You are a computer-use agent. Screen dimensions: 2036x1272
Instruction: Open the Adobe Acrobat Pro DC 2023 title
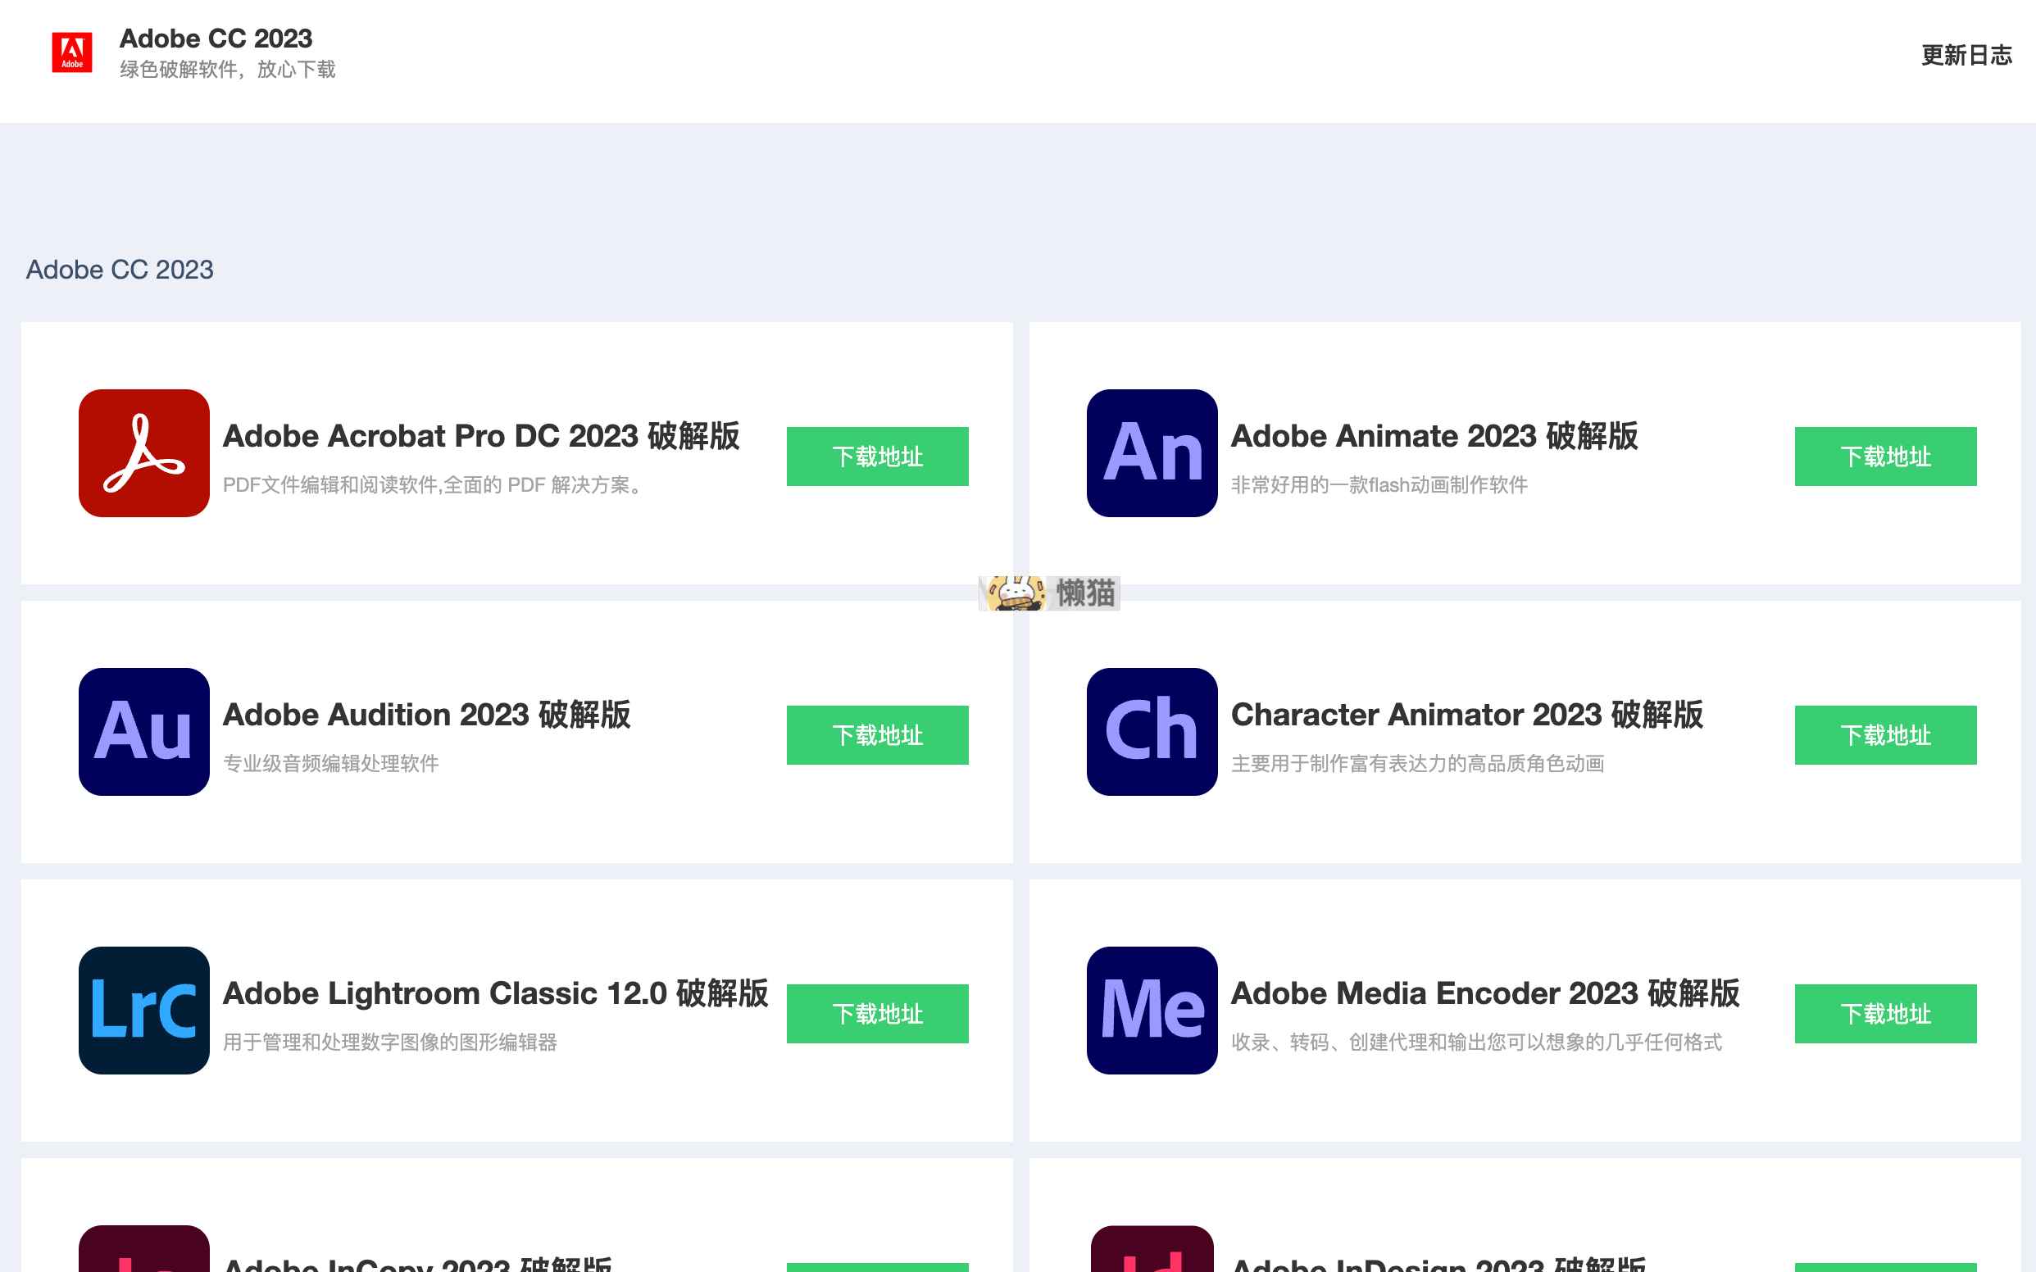pos(480,436)
